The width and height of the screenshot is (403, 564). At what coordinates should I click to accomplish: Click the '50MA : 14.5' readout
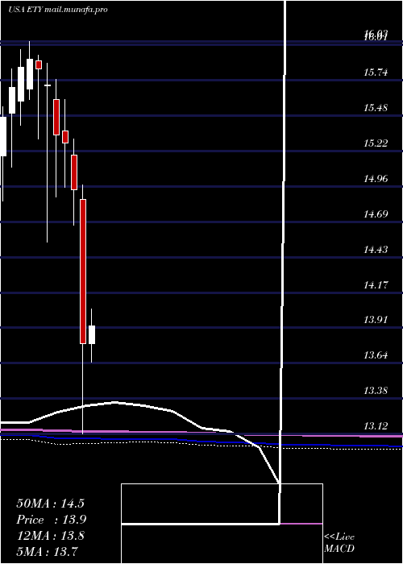[x=50, y=504]
